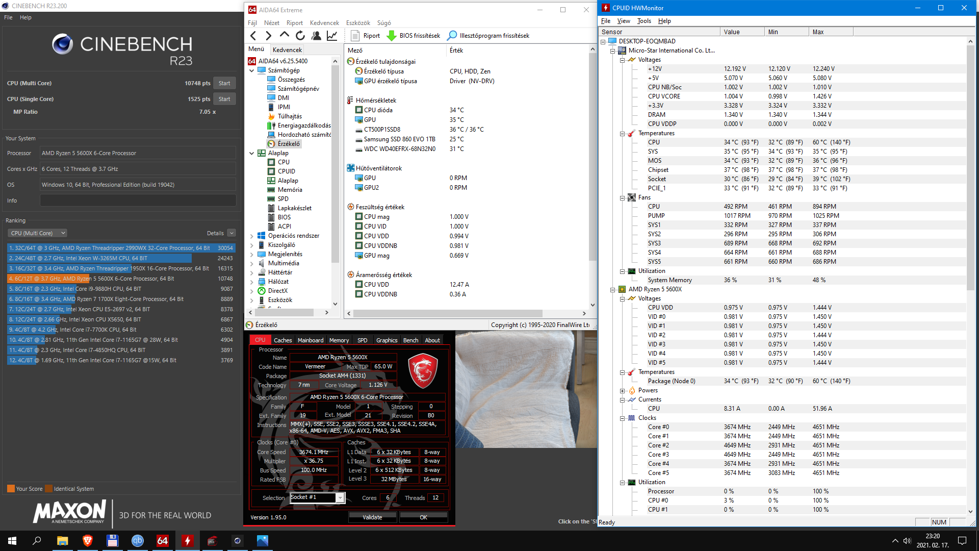
Task: Switch to Memory tab in CPU-Z
Action: (x=339, y=340)
